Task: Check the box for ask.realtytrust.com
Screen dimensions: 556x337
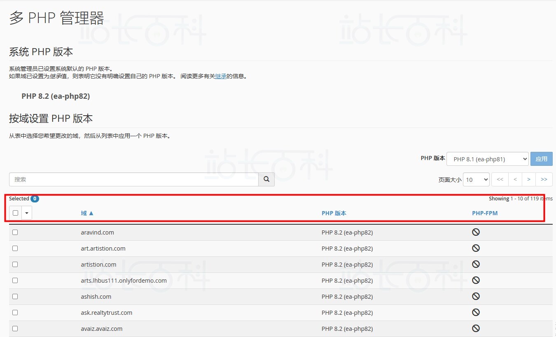Action: 15,313
